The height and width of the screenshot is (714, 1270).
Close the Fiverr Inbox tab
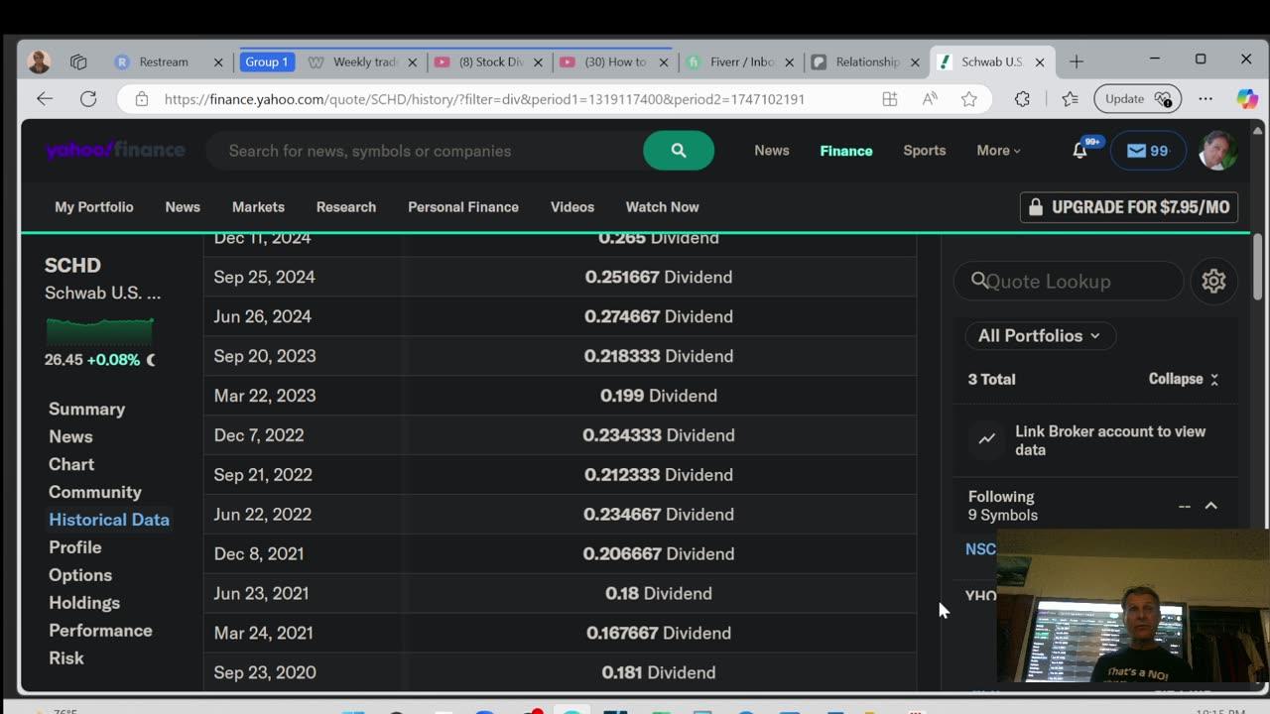790,61
